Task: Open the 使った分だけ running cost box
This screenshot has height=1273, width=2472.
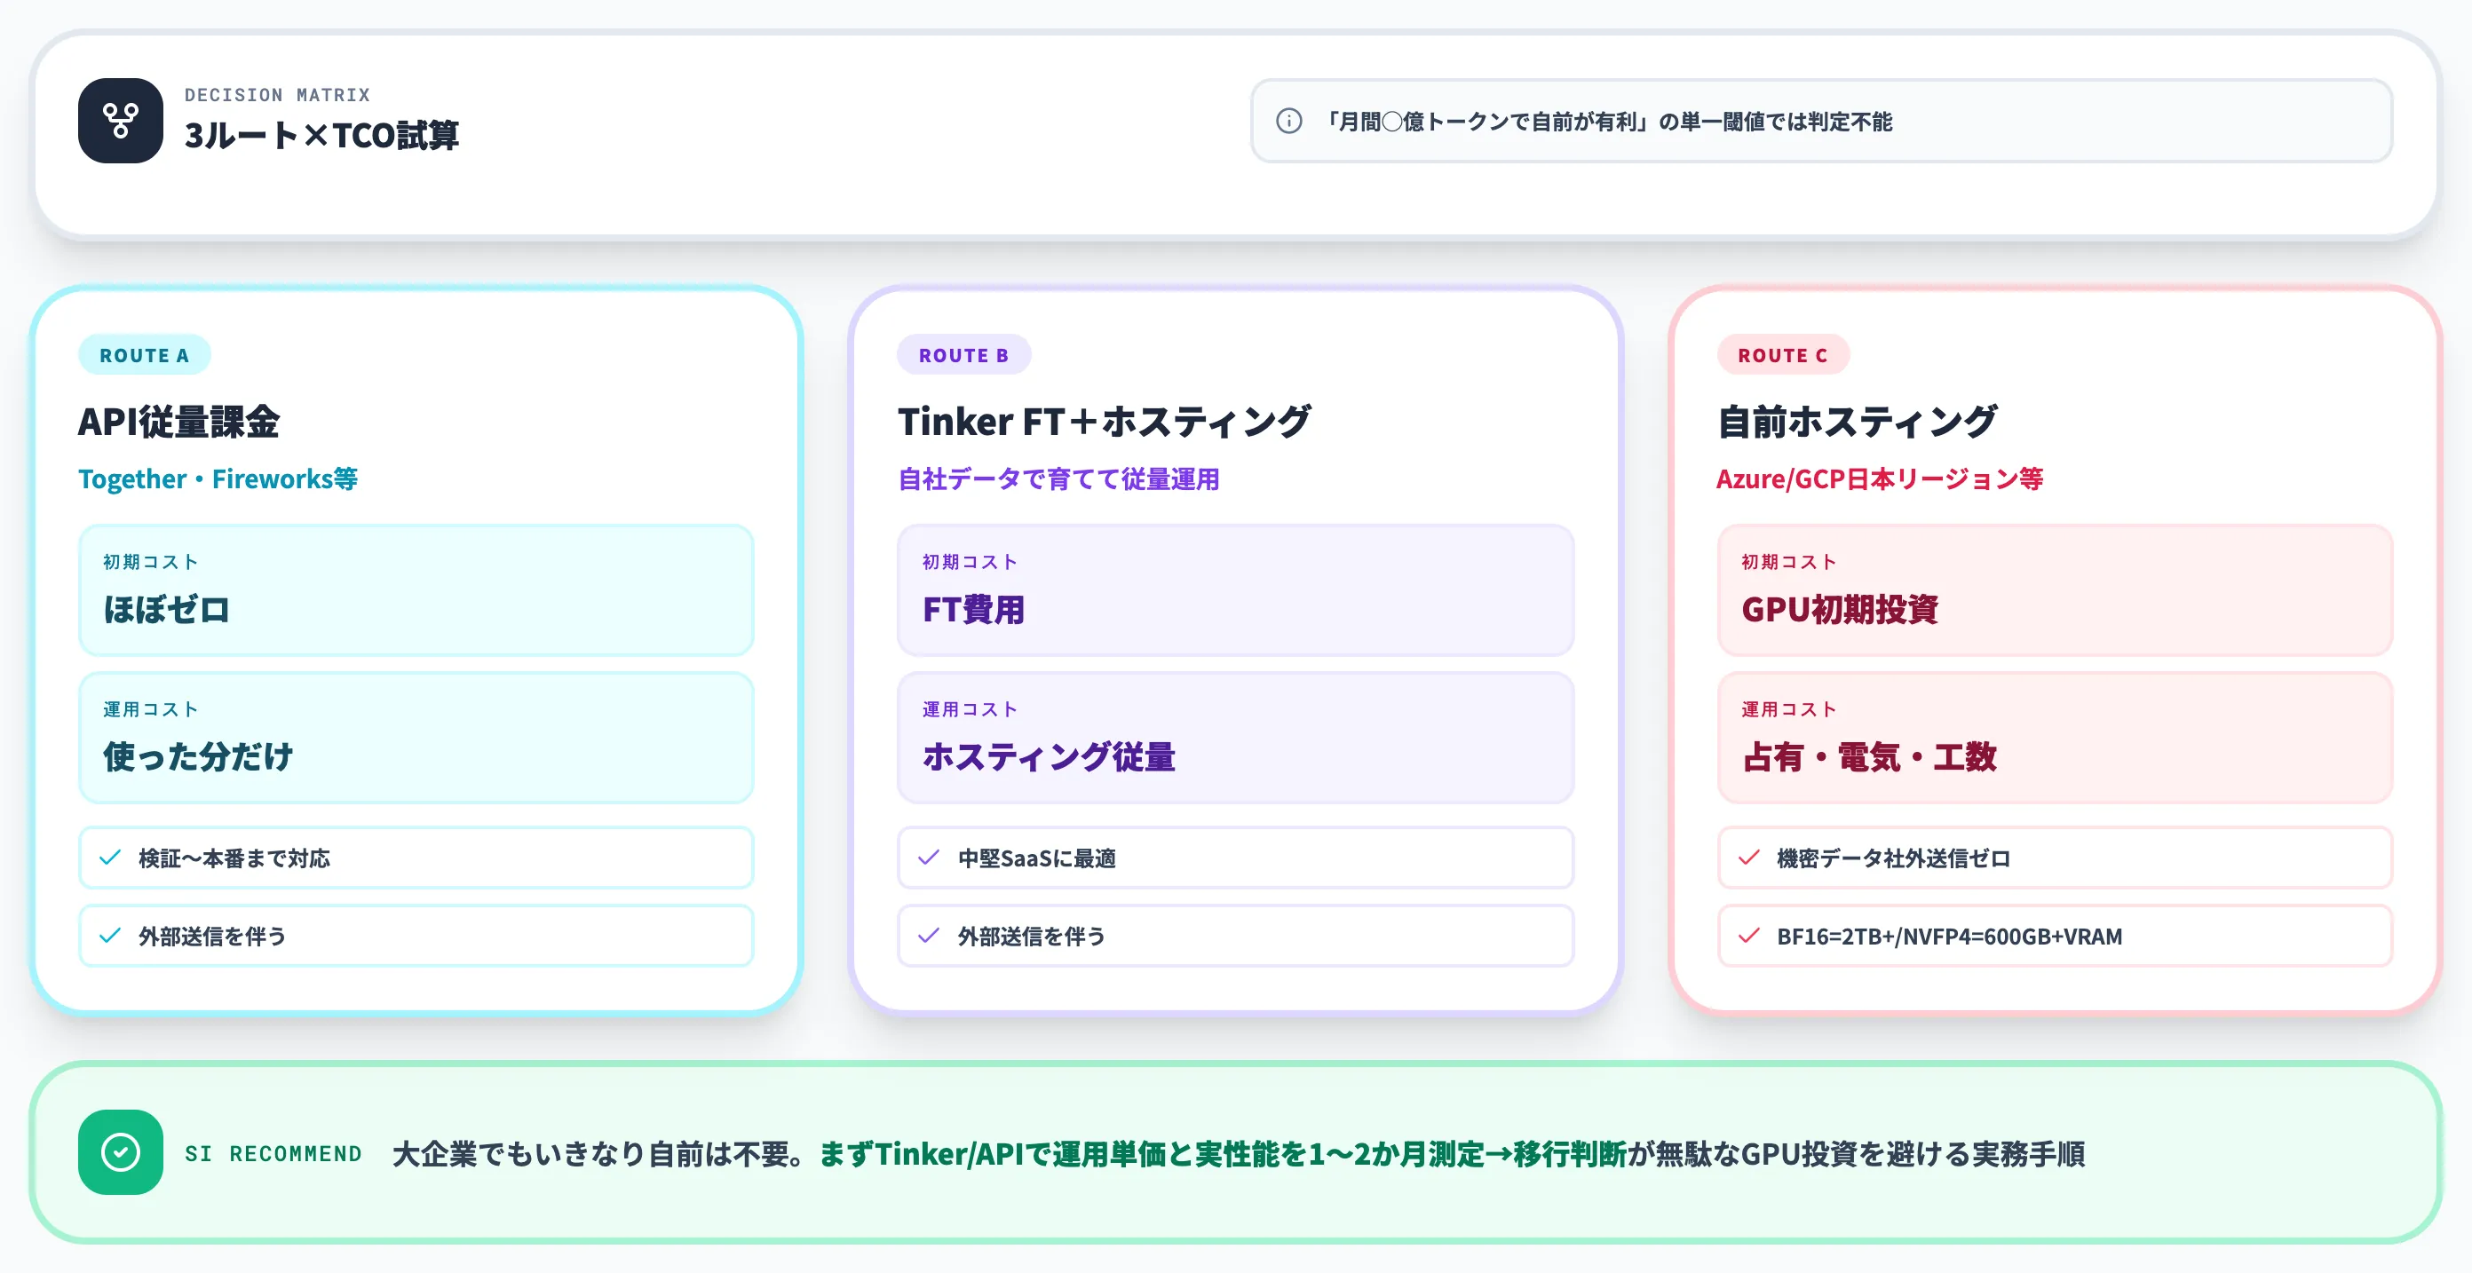Action: (x=416, y=738)
